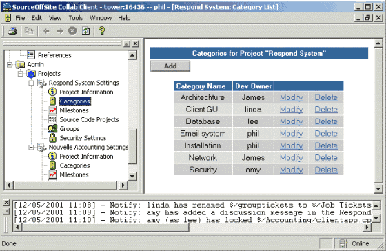This screenshot has height=251, width=386.
Task: Go forward with the right arrow icon
Action: [59, 31]
